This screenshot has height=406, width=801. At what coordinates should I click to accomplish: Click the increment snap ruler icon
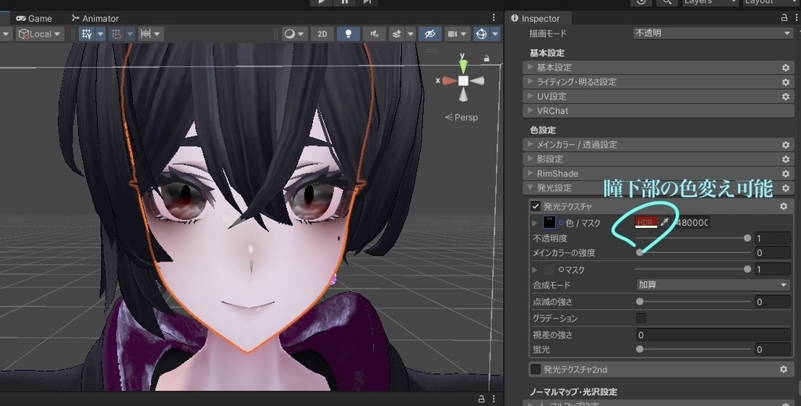[145, 34]
